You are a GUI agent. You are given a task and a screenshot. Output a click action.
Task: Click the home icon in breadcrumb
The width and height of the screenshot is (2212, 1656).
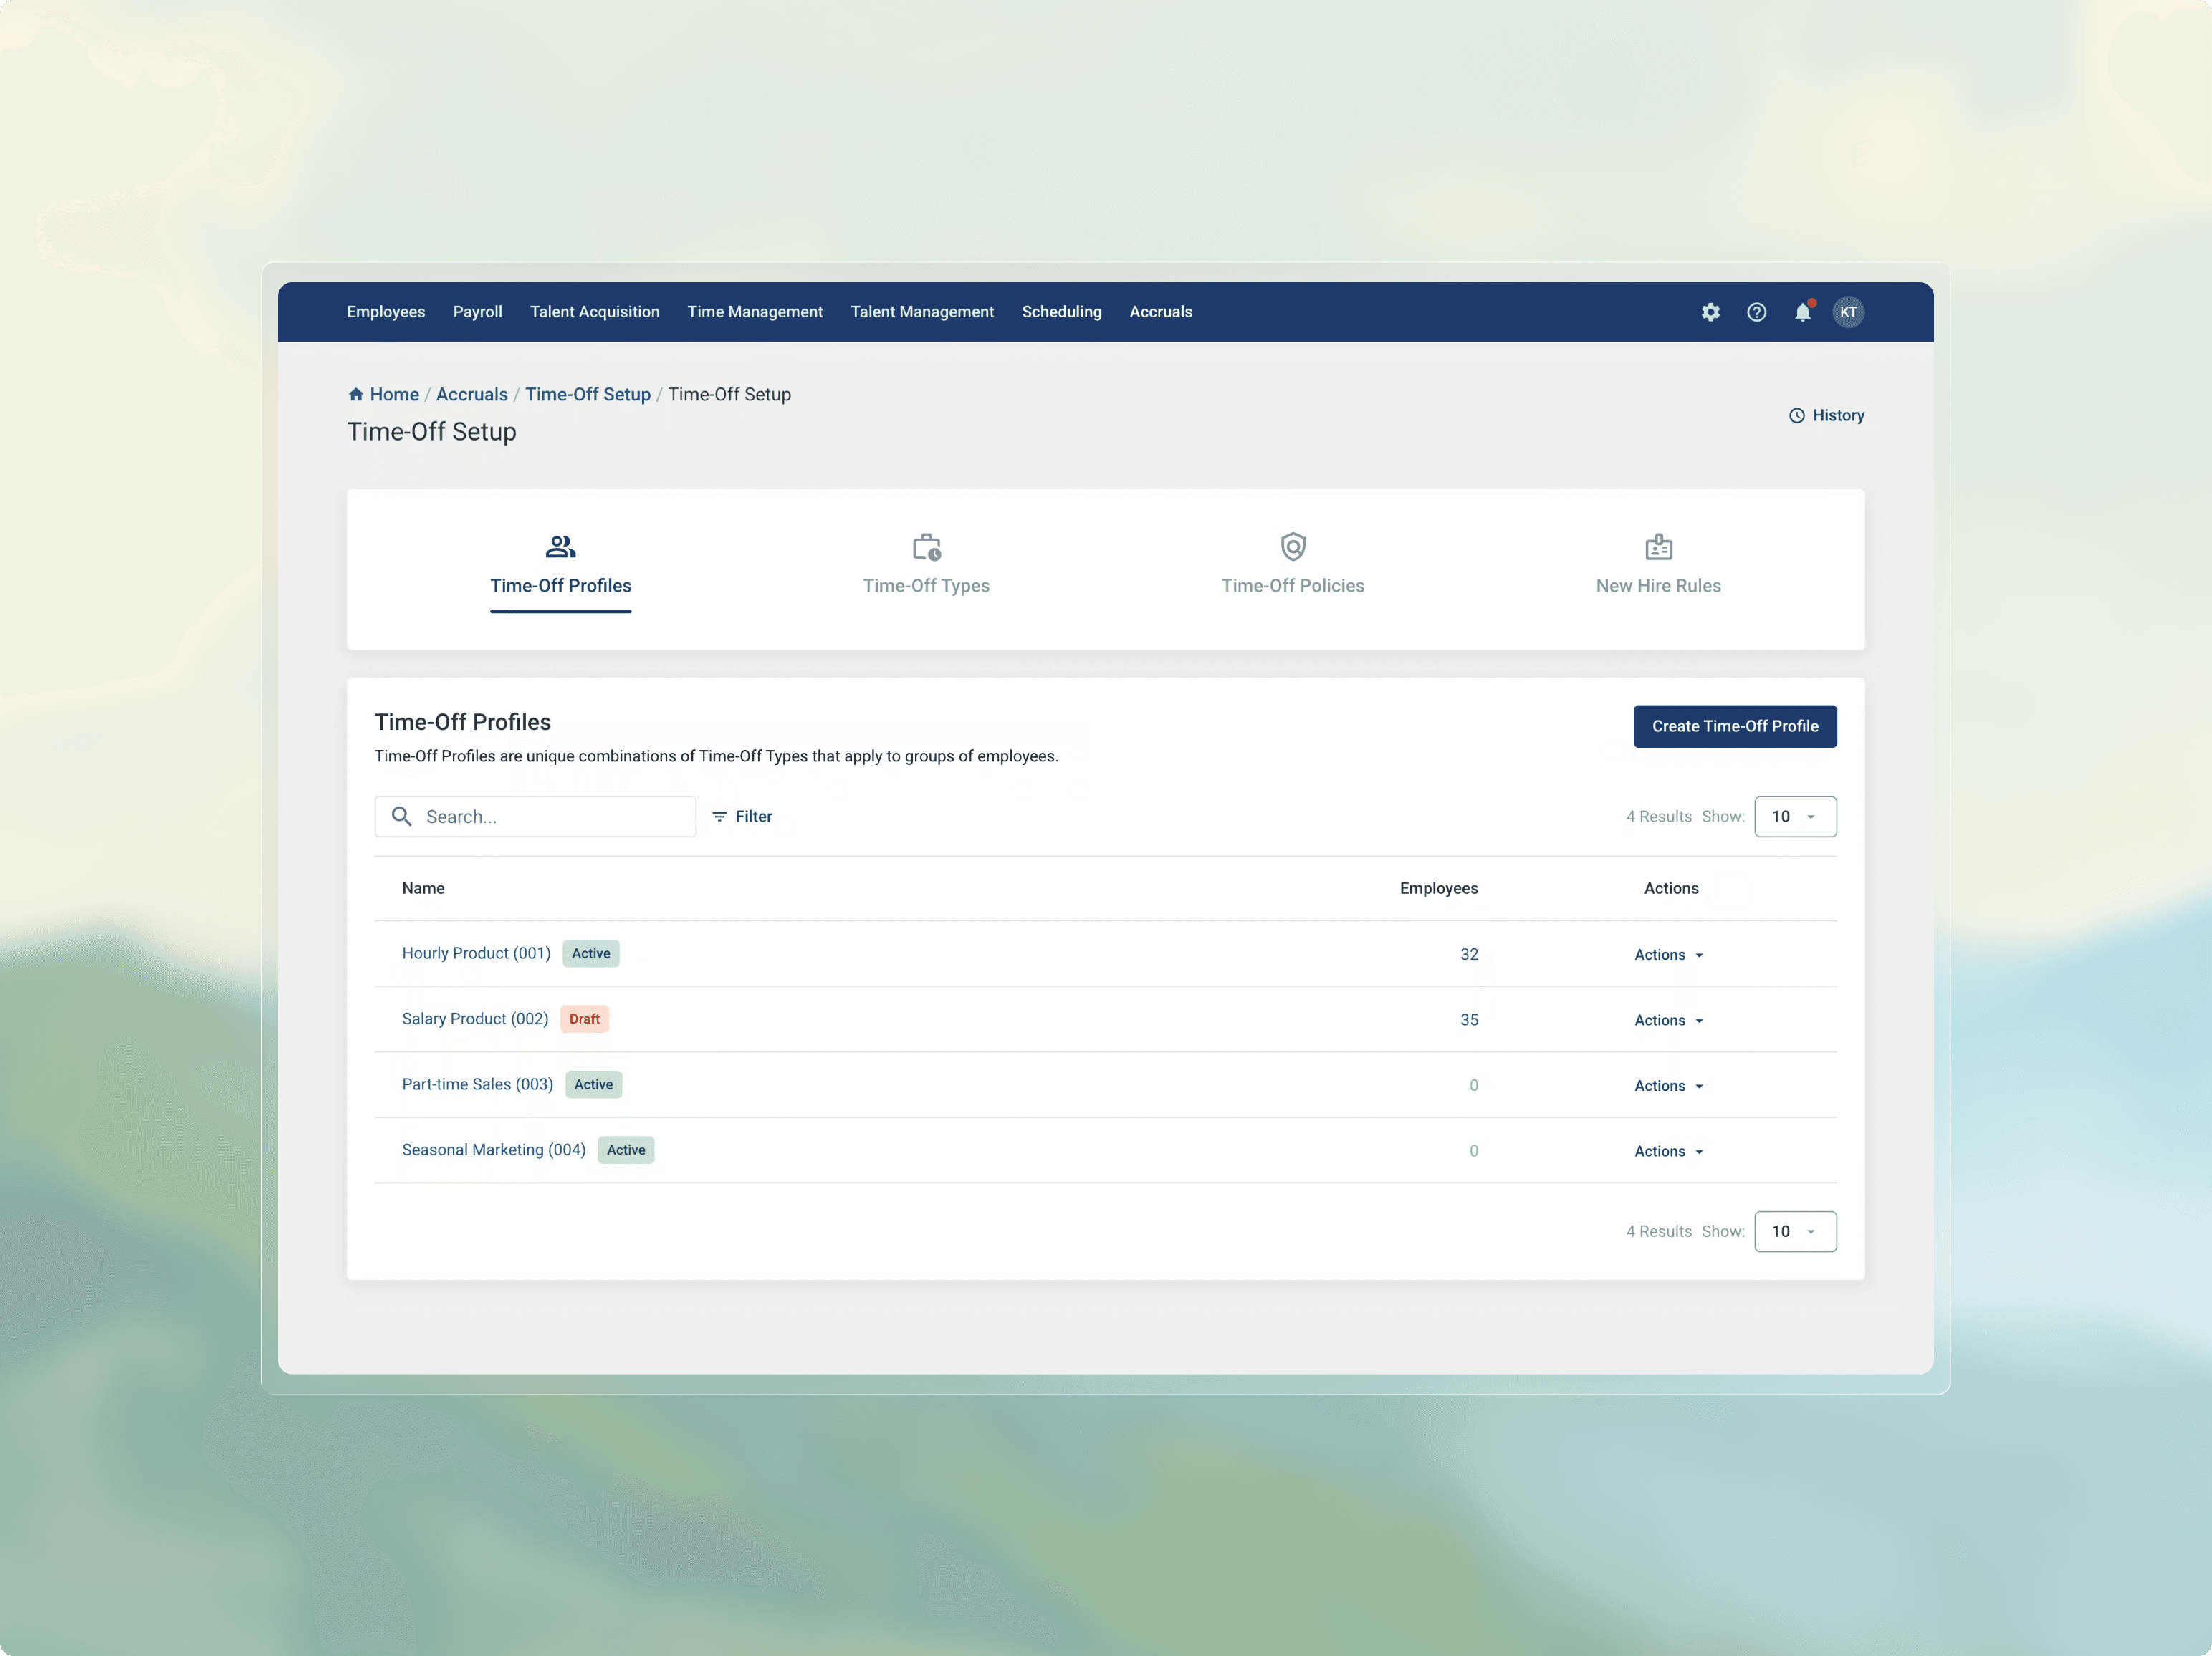(355, 394)
